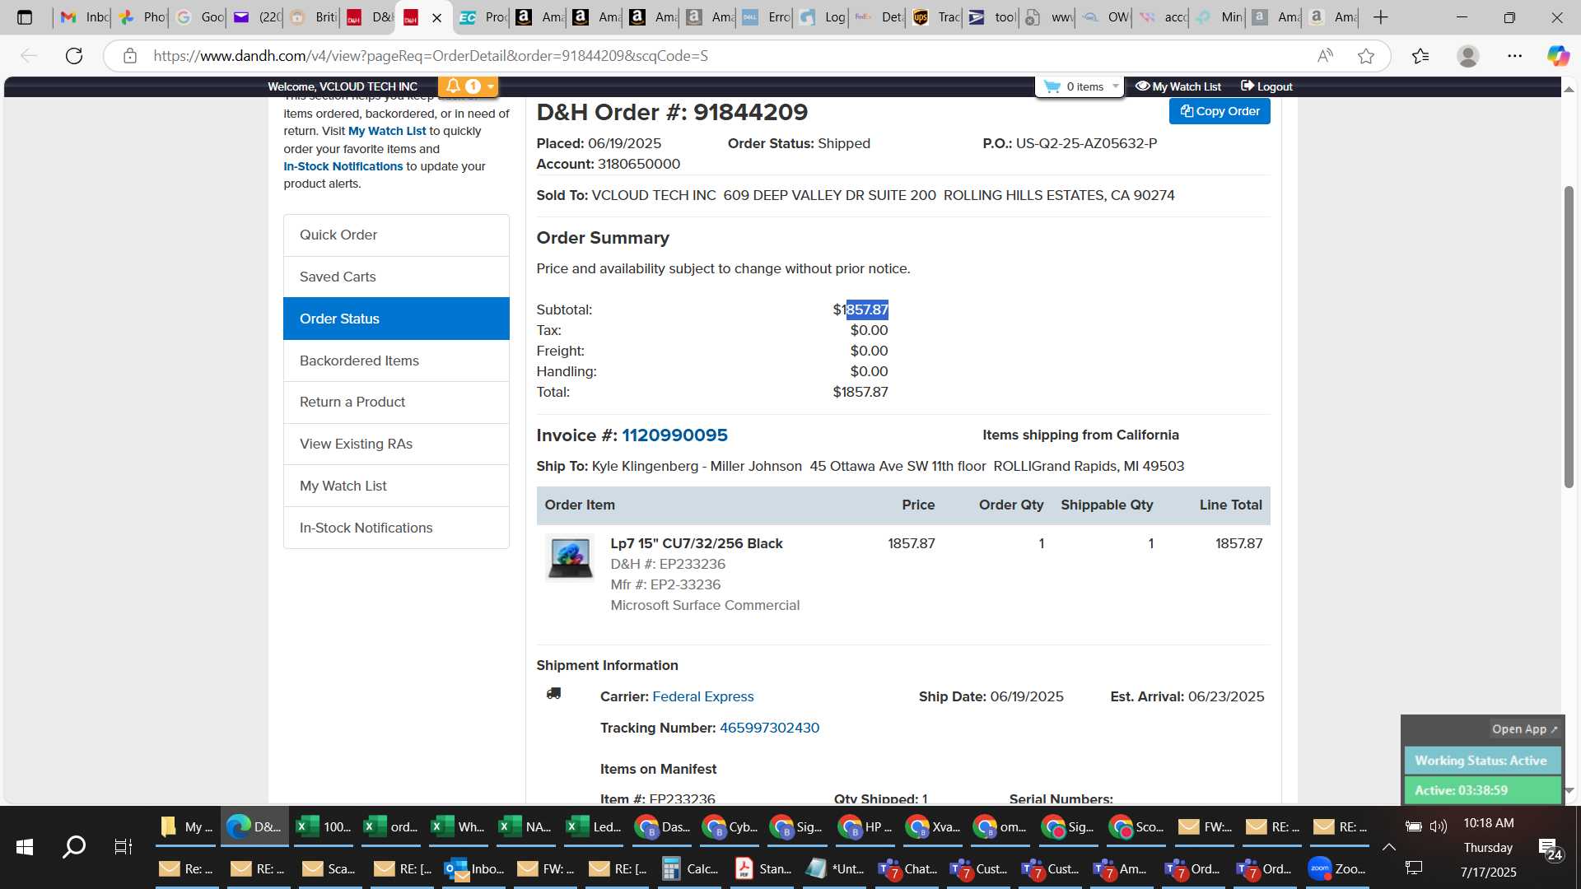Open My Watch List sidebar item
This screenshot has height=889, width=1581.
pos(396,486)
